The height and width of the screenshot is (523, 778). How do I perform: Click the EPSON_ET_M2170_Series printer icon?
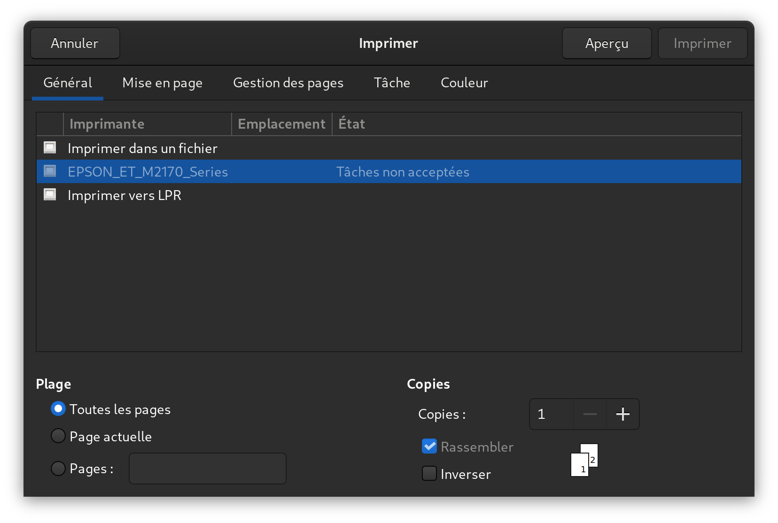[50, 171]
